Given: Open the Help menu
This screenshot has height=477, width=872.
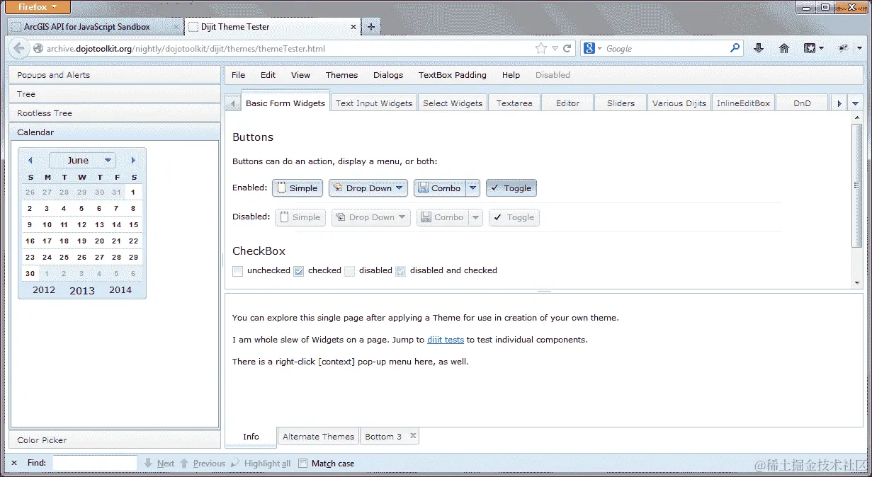Looking at the screenshot, I should click(511, 75).
